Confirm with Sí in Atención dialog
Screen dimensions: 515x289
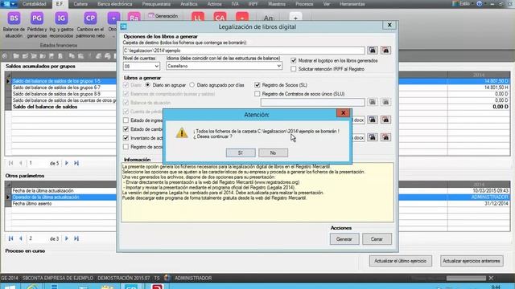point(241,153)
